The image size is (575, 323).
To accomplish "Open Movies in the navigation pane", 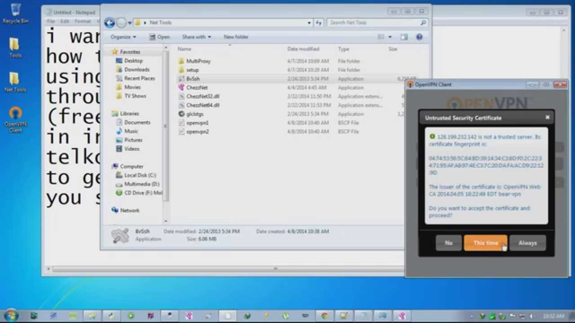I will (x=132, y=87).
